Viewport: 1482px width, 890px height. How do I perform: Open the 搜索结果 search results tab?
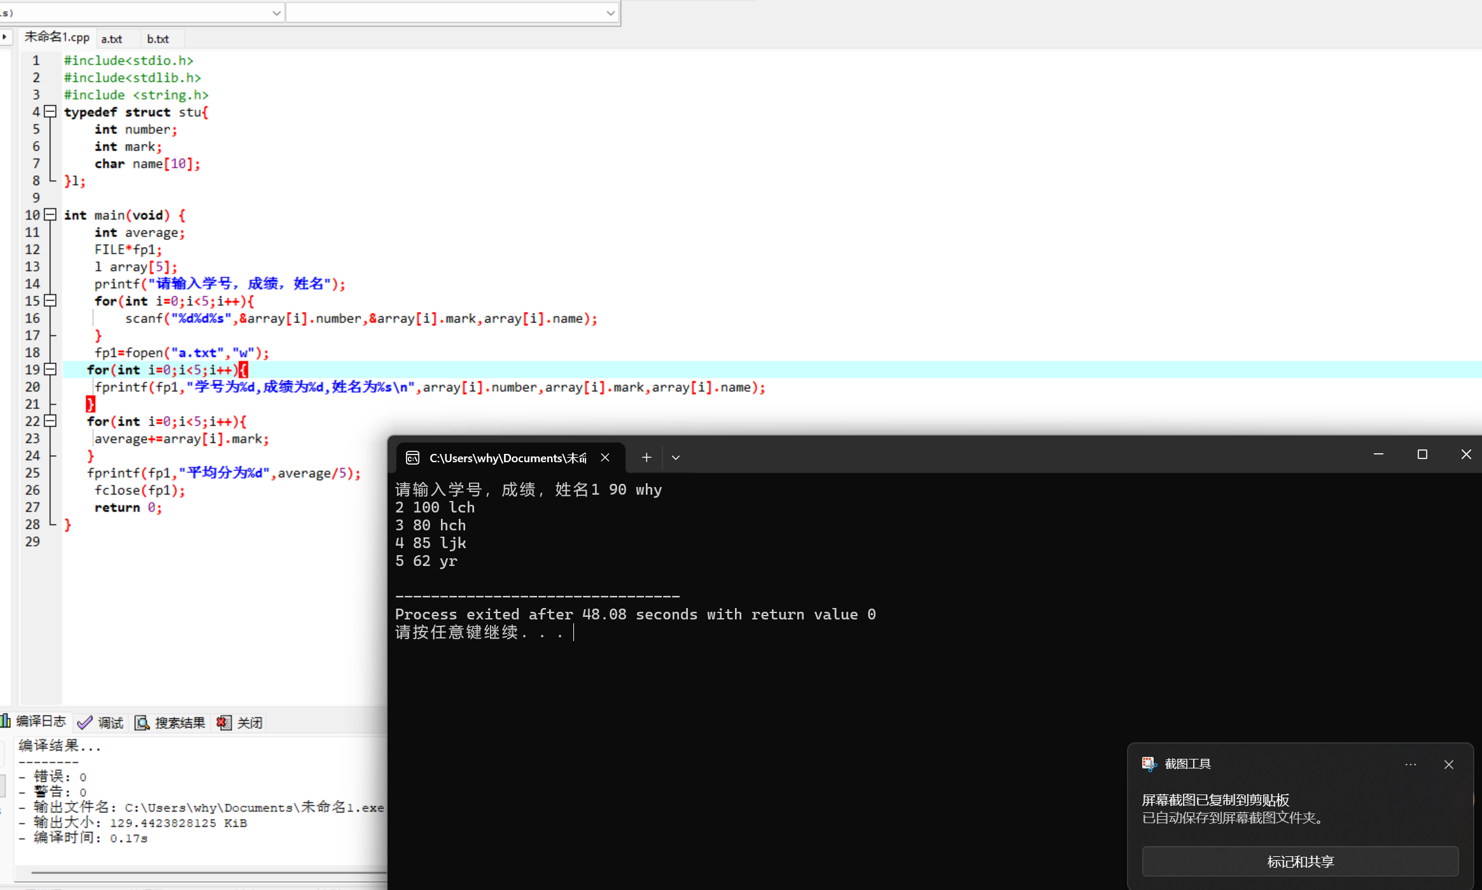(x=171, y=723)
